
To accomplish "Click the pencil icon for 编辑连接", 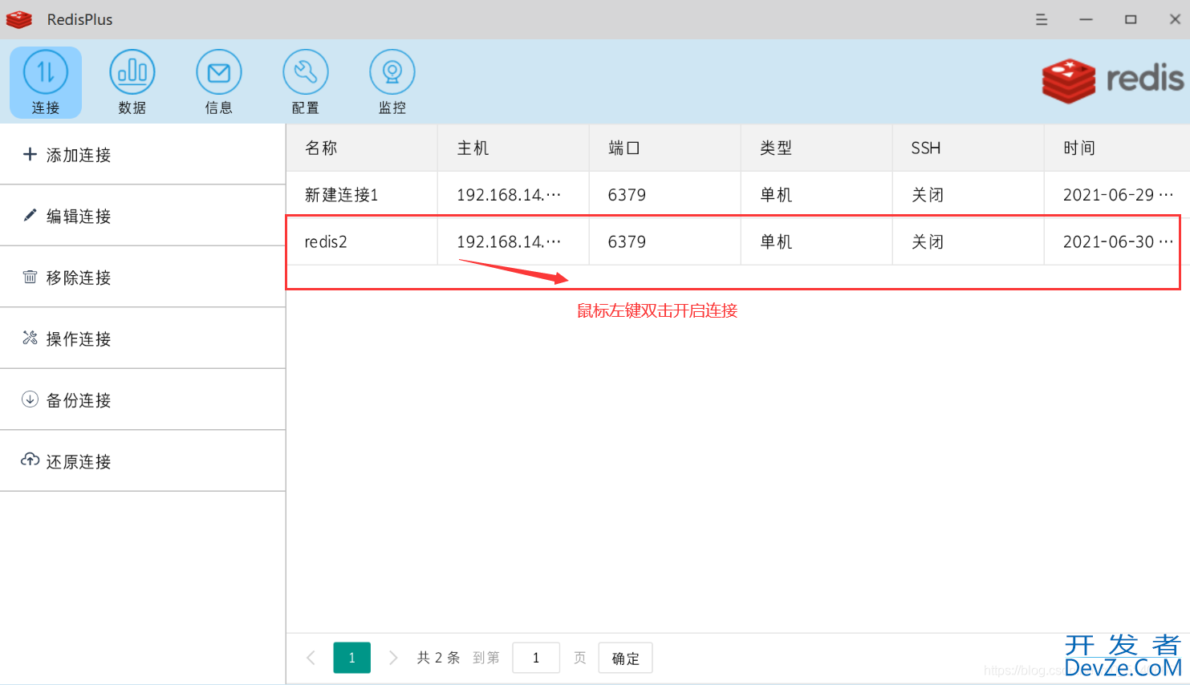I will (x=30, y=215).
